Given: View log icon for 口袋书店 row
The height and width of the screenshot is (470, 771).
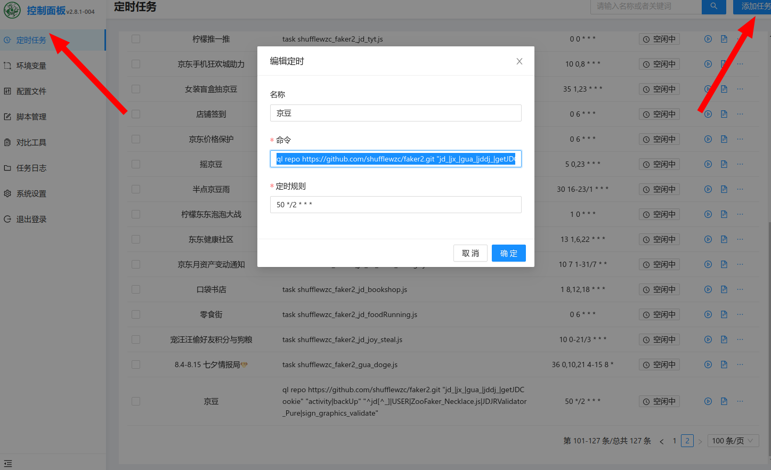Looking at the screenshot, I should [x=724, y=289].
